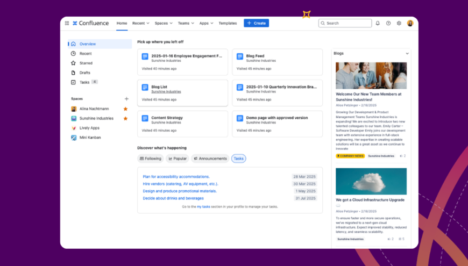The height and width of the screenshot is (266, 468).
Task: Open 'Welcome Our New Team Members' blog title
Action: [368, 97]
